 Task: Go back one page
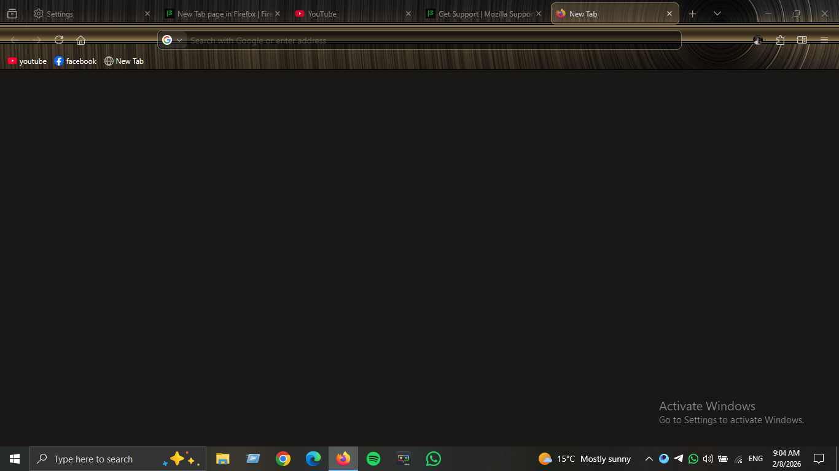15,40
